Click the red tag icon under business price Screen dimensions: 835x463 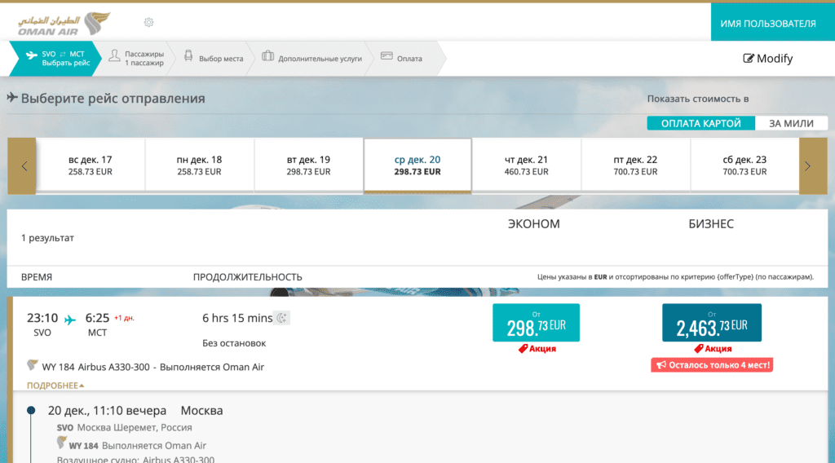(x=699, y=349)
